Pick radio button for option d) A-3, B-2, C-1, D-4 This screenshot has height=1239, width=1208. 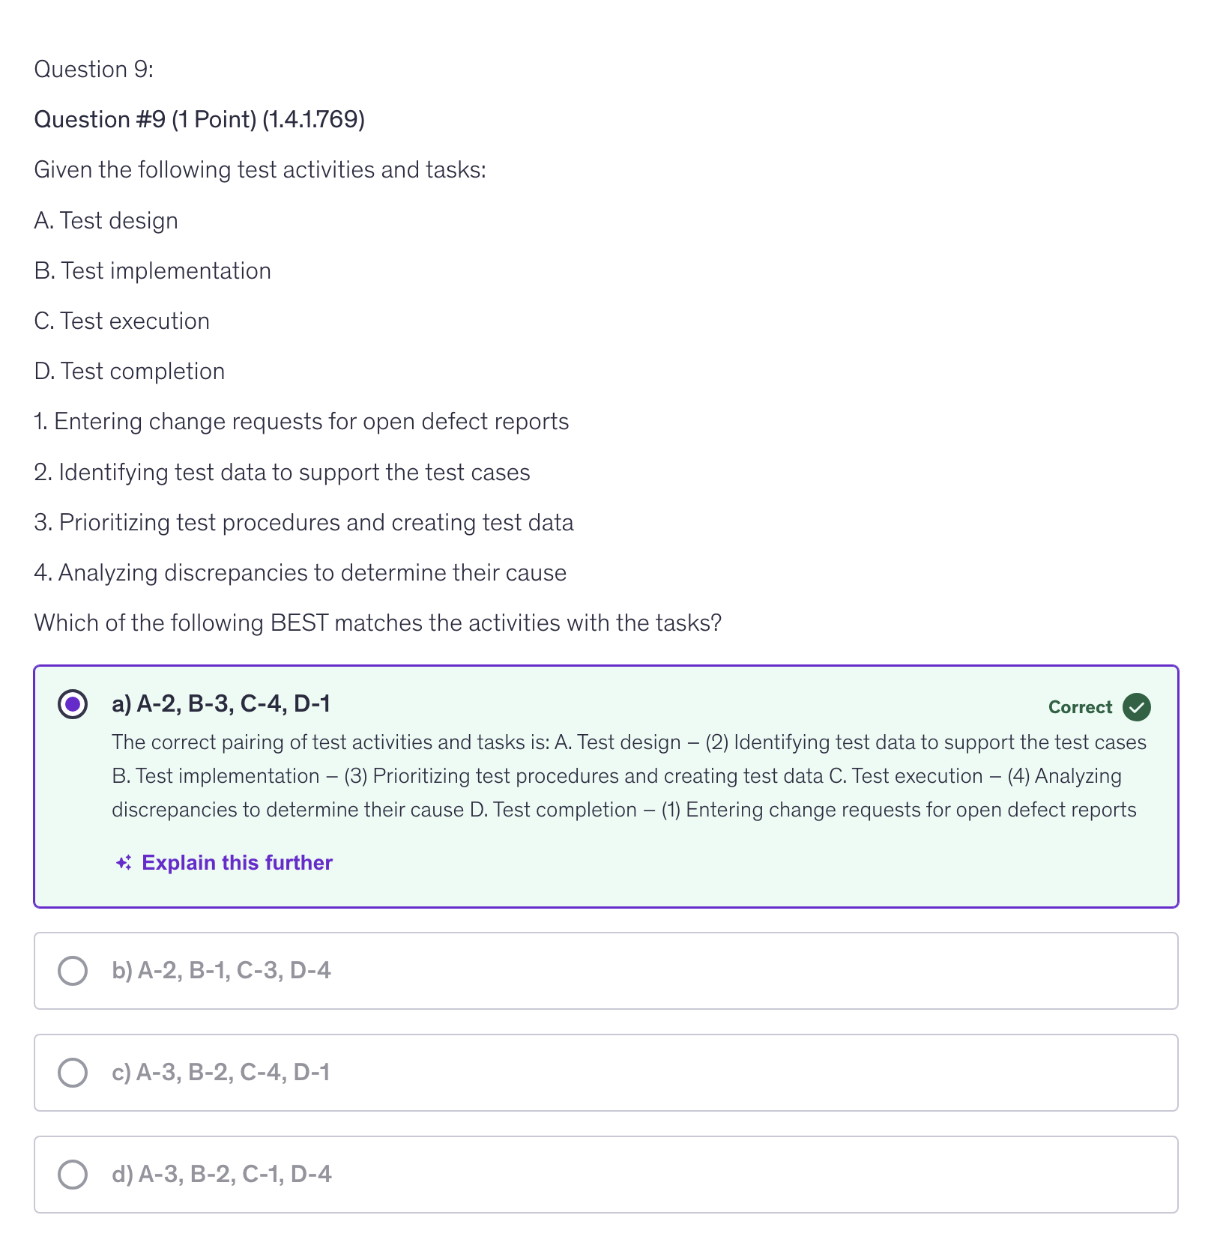tap(73, 1175)
